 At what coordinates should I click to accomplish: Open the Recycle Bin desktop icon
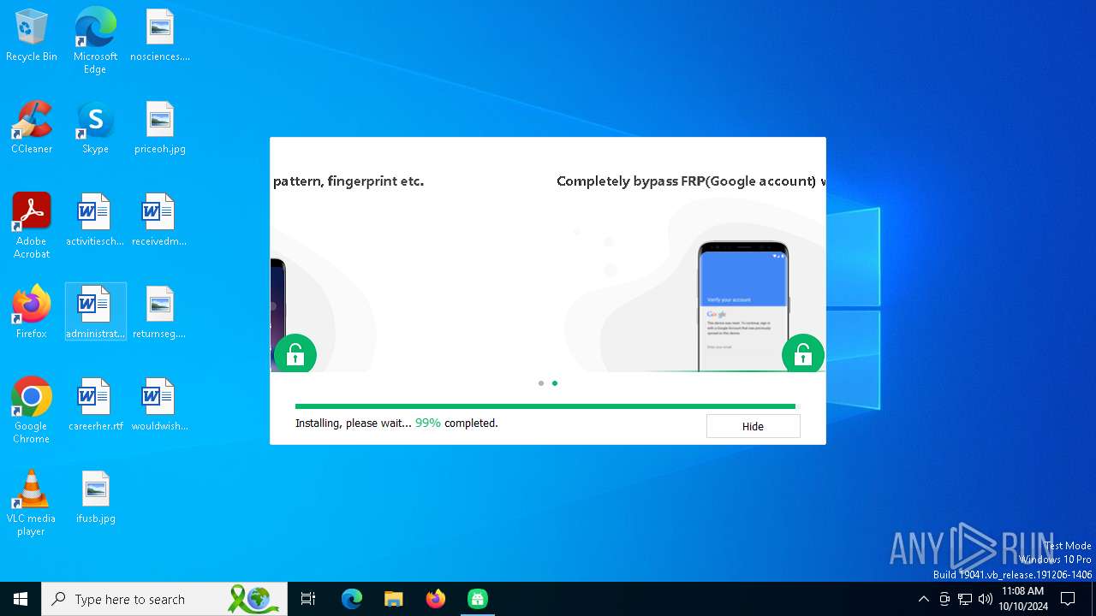tap(32, 36)
